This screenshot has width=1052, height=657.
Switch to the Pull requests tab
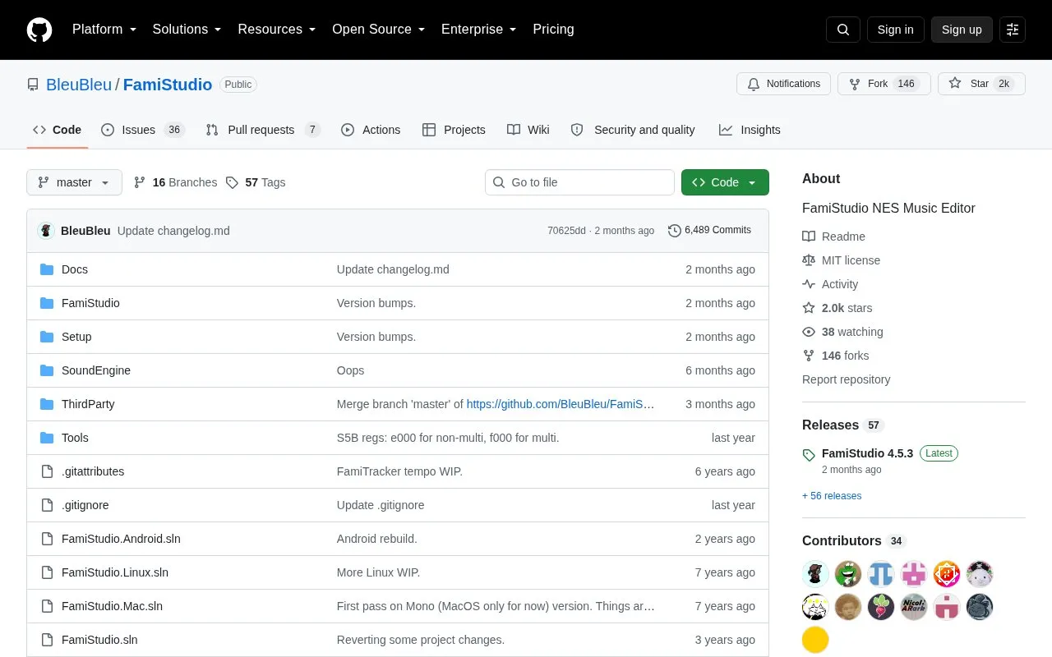pos(263,130)
